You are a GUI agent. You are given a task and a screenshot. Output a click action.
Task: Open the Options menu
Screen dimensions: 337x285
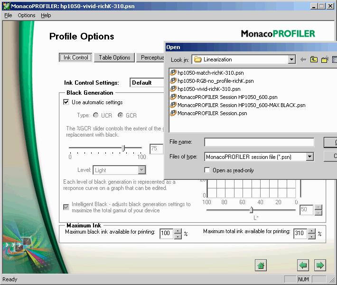tap(27, 15)
